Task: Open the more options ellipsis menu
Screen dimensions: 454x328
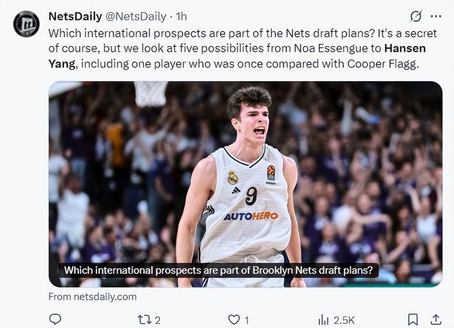Action: (436, 16)
